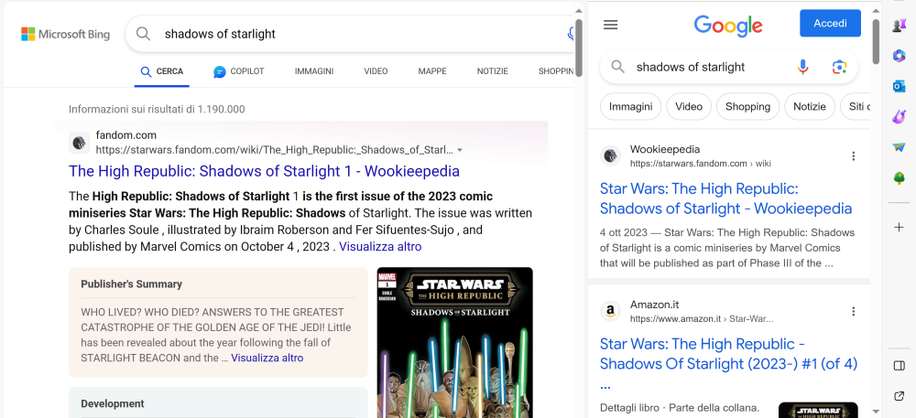Select the Shopping filter chip on Google
This screenshot has height=418, width=916.
pos(747,107)
